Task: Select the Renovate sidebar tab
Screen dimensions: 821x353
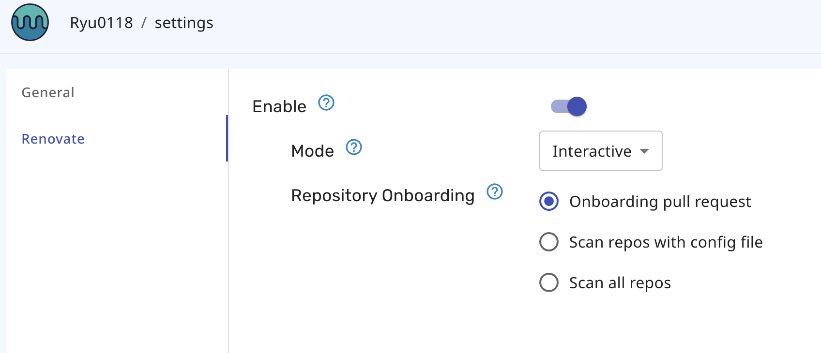Action: [x=53, y=139]
